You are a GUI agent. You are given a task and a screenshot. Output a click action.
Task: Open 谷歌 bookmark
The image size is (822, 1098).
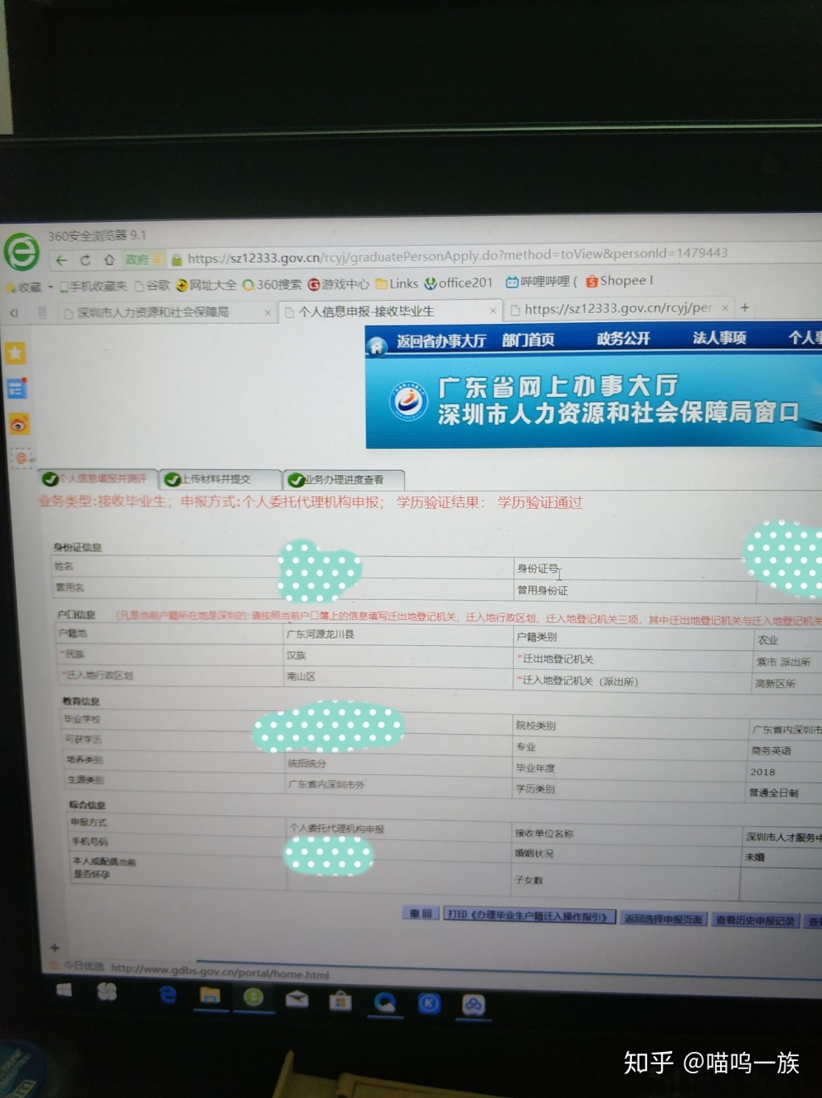click(152, 285)
